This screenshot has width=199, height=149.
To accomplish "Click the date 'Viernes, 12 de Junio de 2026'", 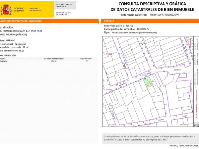I will coord(184,146).
